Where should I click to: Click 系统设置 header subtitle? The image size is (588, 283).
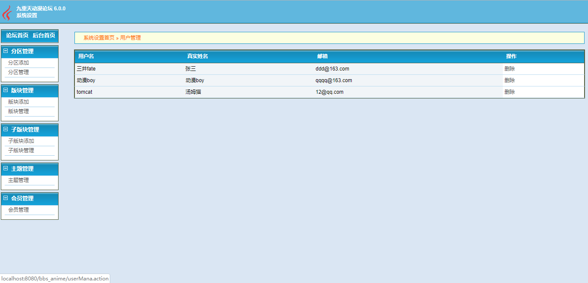click(x=27, y=15)
